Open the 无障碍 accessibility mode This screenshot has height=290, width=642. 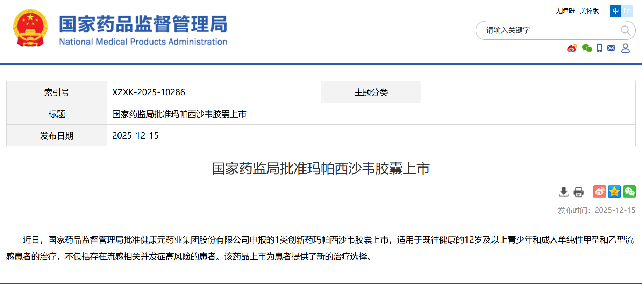coord(565,11)
